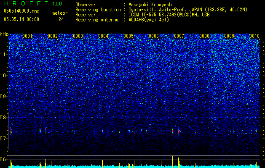Click the date stamp 05.05.14 00:00
This screenshot has height=168, width=265.
point(21,19)
